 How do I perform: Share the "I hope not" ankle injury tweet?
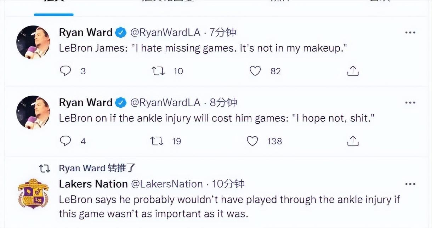point(353,142)
